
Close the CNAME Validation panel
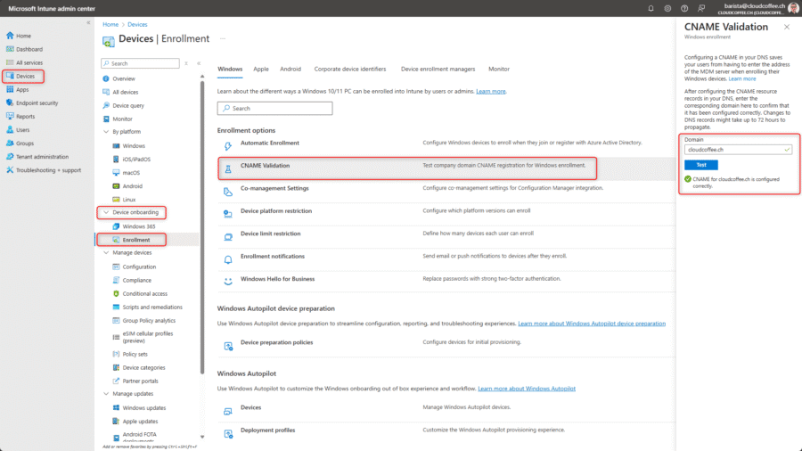[x=787, y=27]
